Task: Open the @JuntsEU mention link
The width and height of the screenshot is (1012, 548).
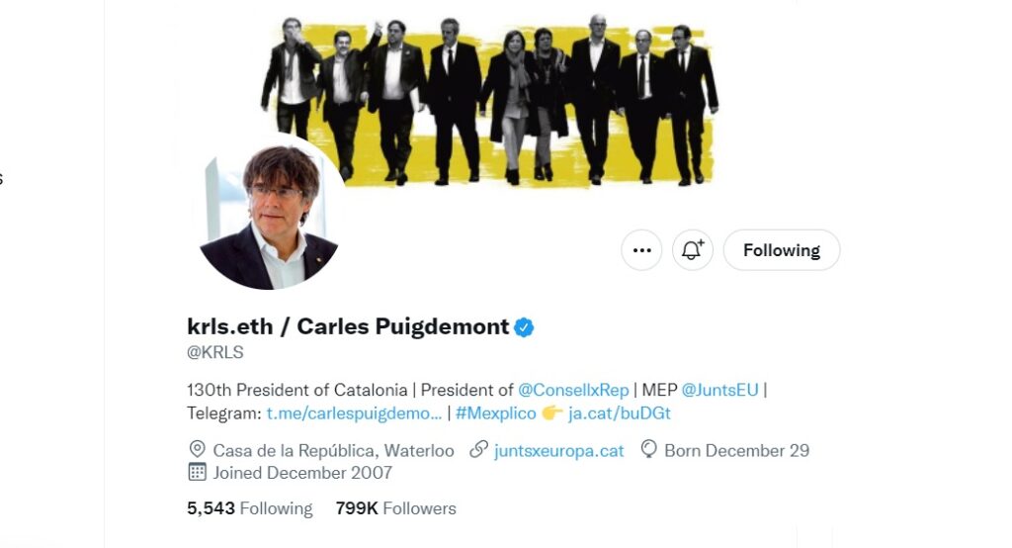Action: (719, 391)
